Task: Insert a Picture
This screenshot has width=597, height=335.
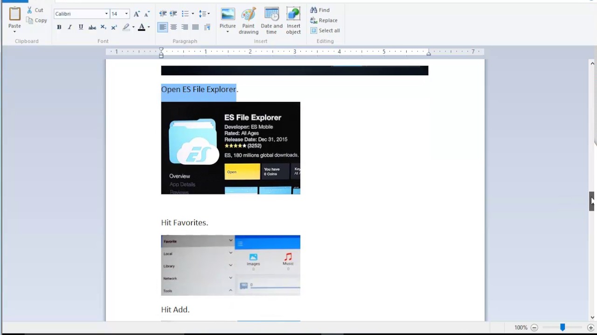Action: point(228,17)
